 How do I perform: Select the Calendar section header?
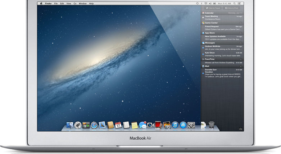point(222,13)
